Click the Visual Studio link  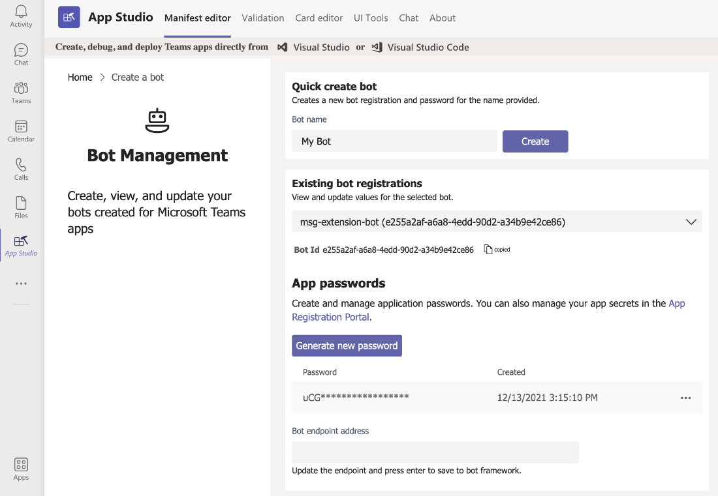(321, 47)
